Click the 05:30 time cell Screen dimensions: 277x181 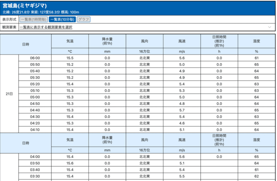(35, 78)
